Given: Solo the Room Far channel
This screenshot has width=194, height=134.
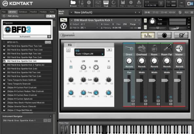Looking at the screenshot, I should (x=171, y=104).
